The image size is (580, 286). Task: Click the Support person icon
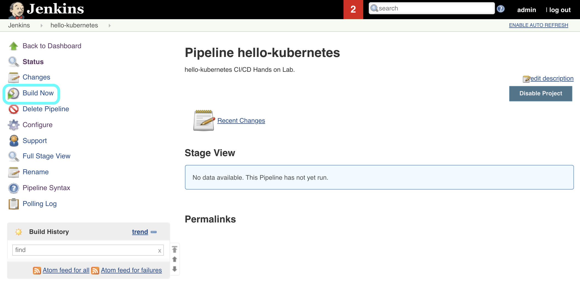pos(14,141)
